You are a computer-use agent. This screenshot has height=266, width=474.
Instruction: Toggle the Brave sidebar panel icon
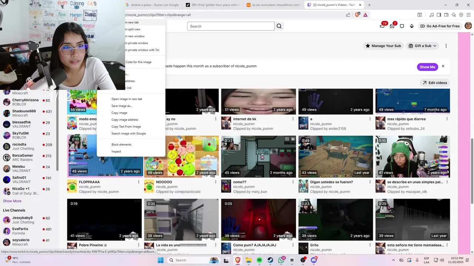439,15
